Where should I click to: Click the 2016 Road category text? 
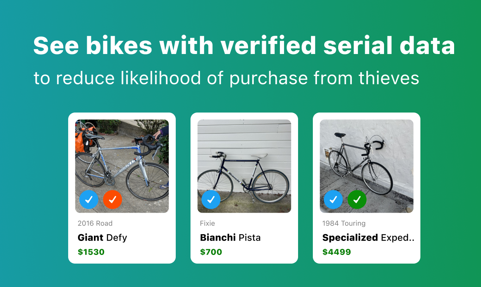click(95, 223)
